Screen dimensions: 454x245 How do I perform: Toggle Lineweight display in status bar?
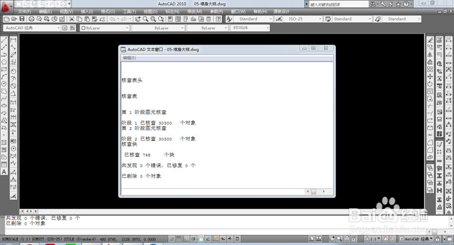(230, 239)
